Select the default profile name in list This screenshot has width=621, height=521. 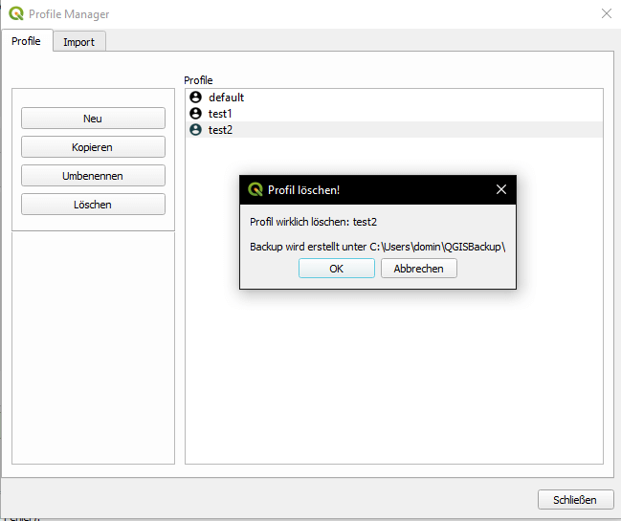pos(226,98)
